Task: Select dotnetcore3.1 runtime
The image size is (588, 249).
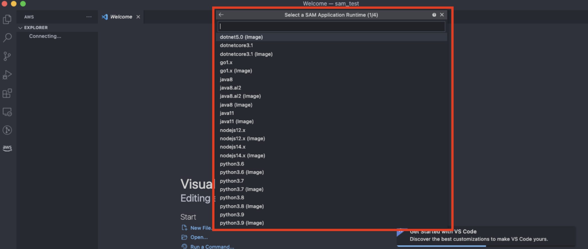Action: coord(331,45)
